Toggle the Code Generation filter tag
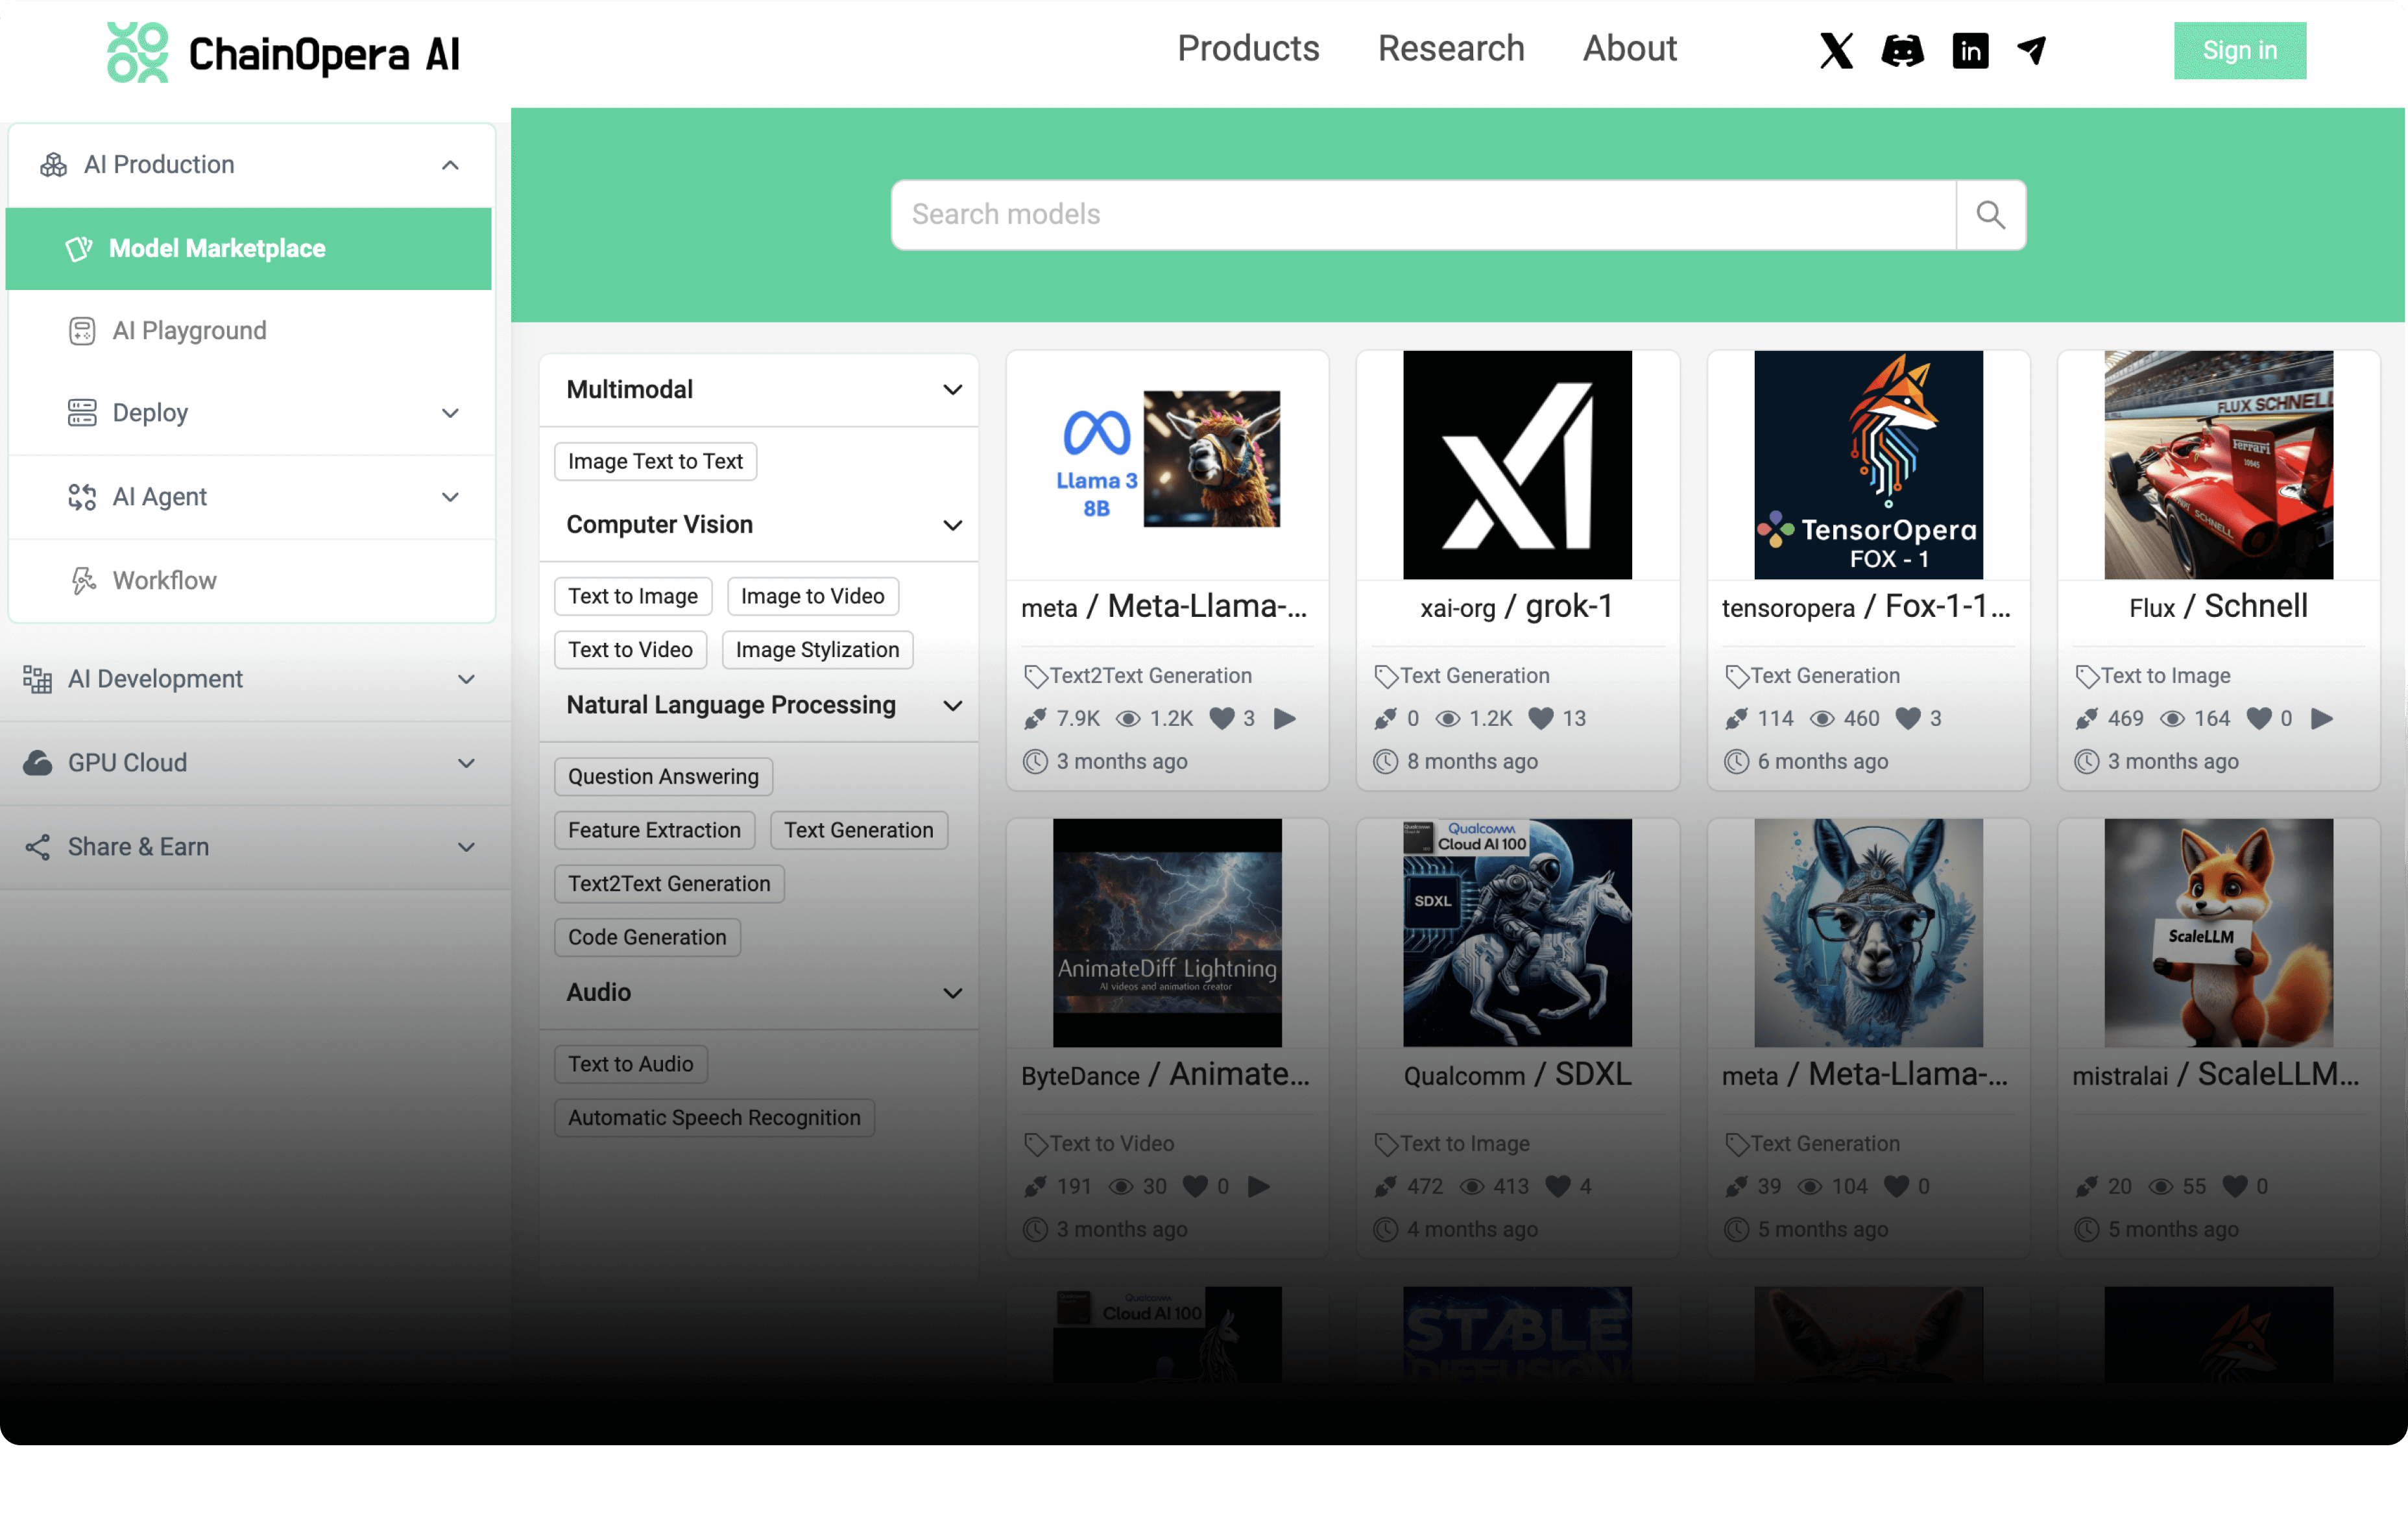This screenshot has height=1538, width=2408. pos(647,937)
